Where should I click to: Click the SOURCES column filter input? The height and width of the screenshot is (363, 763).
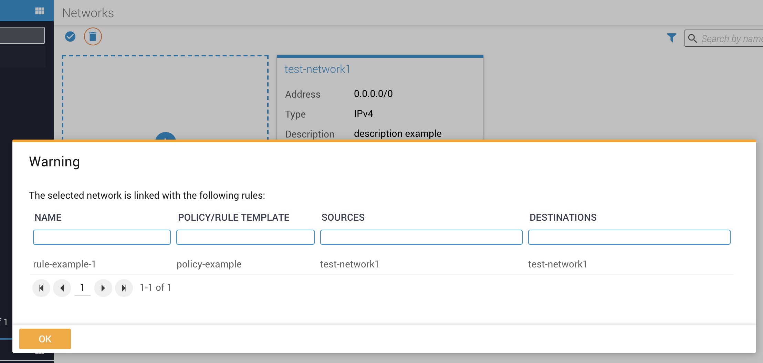421,237
